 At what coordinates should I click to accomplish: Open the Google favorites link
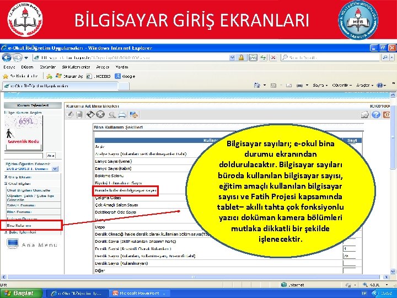(x=125, y=76)
